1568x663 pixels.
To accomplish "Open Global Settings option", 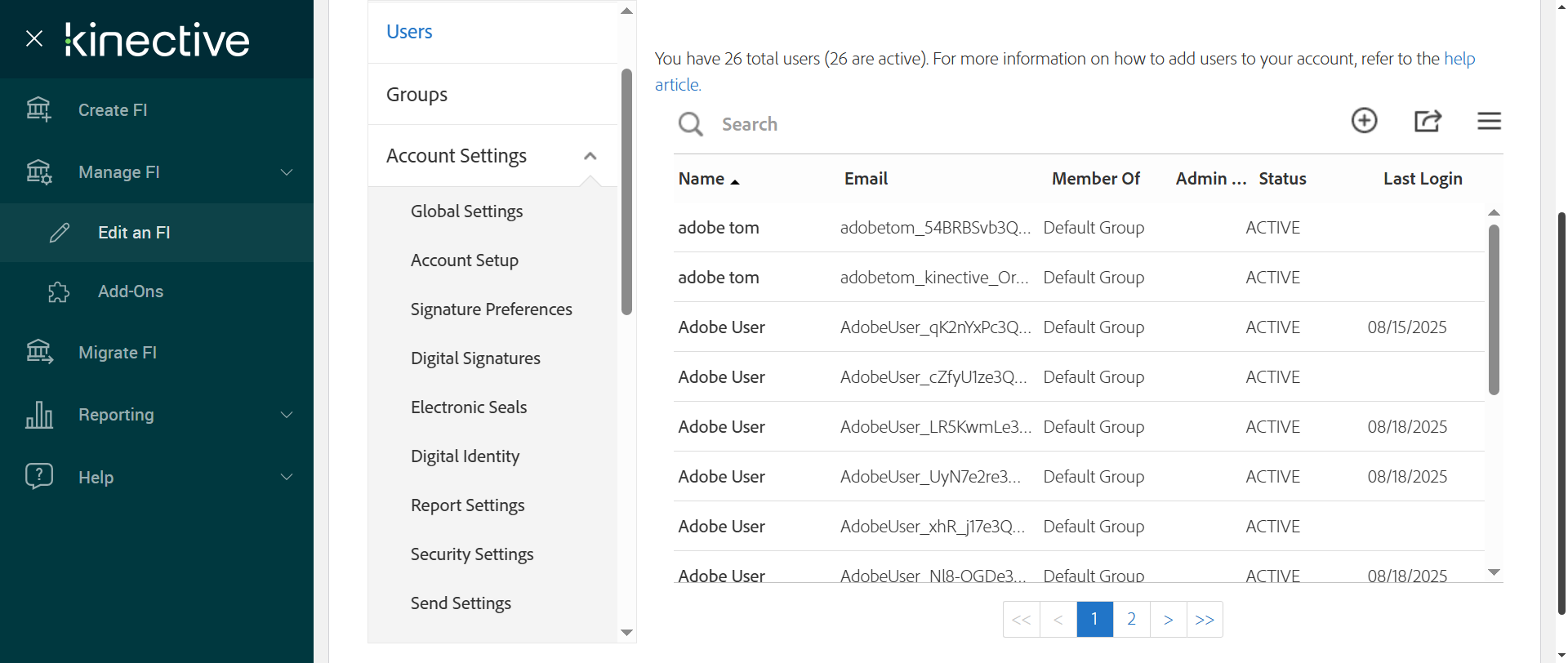I will [x=466, y=211].
